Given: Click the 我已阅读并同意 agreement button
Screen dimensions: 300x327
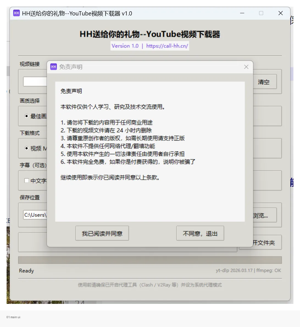Looking at the screenshot, I should point(102,233).
